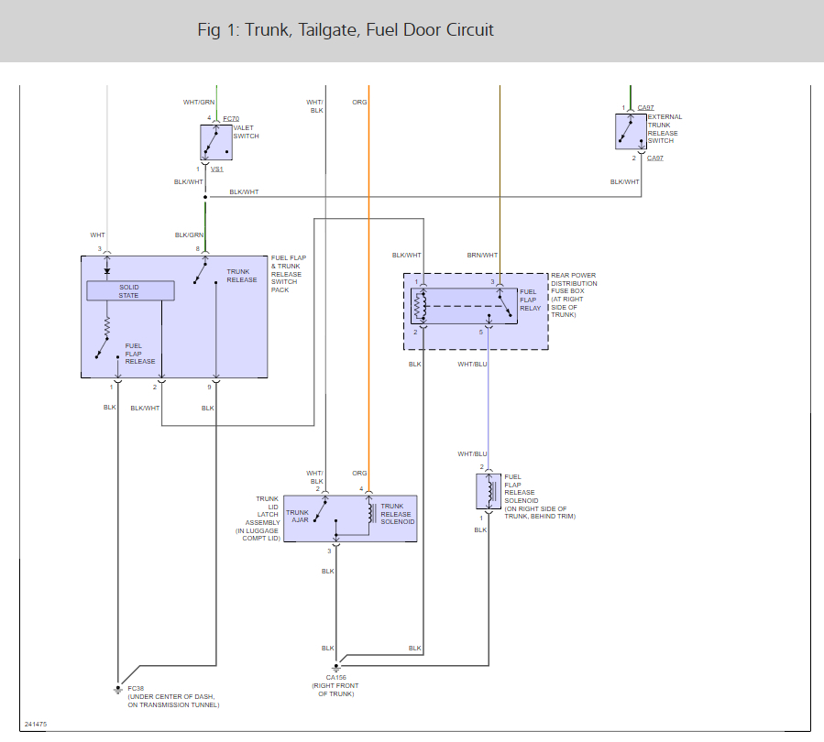Click the Trunk Release switch contact
This screenshot has width=824, height=742.
click(200, 272)
